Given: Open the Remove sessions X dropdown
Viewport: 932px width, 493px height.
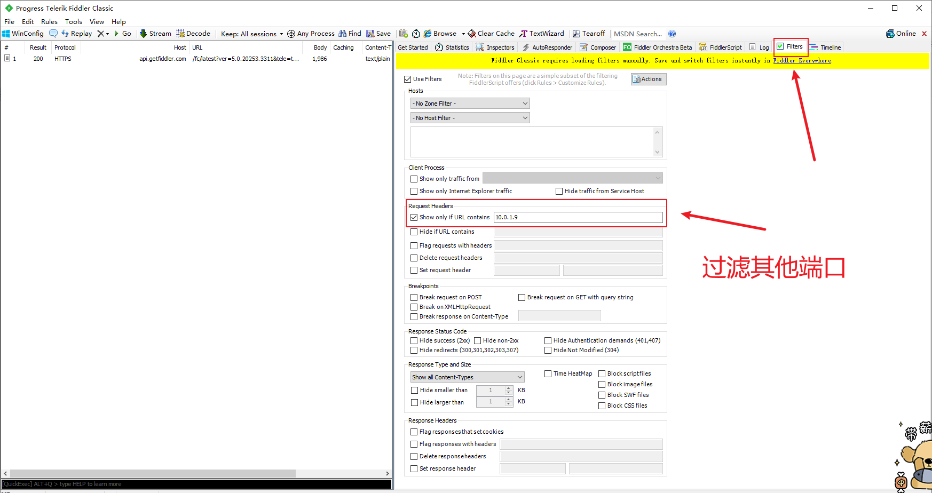Looking at the screenshot, I should [x=103, y=34].
